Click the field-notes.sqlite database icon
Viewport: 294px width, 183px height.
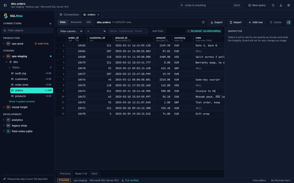(x=8, y=131)
